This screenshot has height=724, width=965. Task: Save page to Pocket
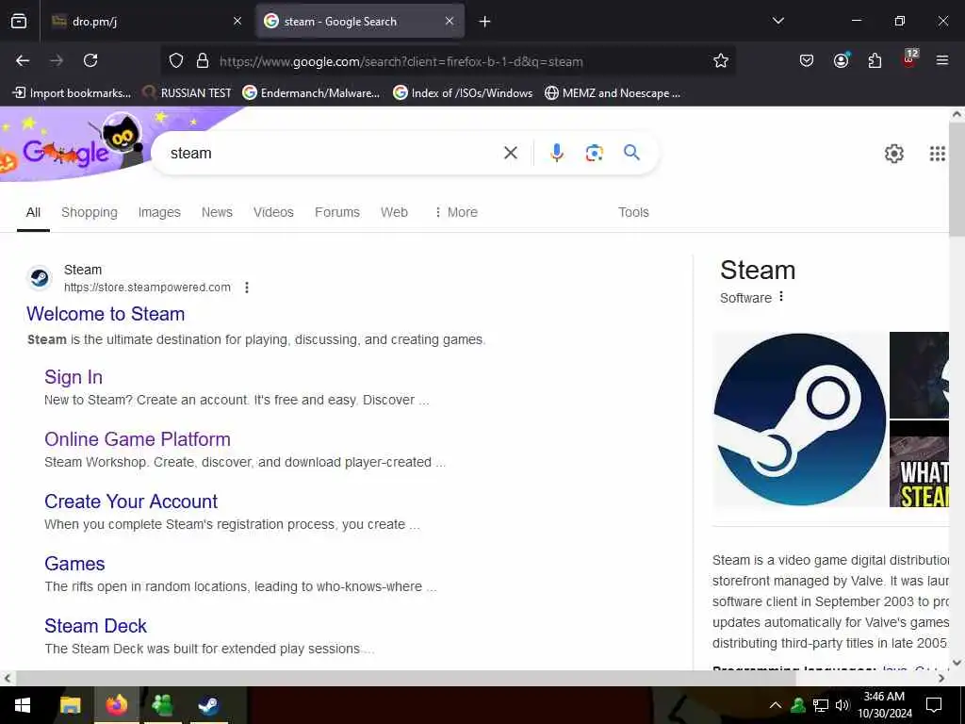pyautogui.click(x=807, y=60)
